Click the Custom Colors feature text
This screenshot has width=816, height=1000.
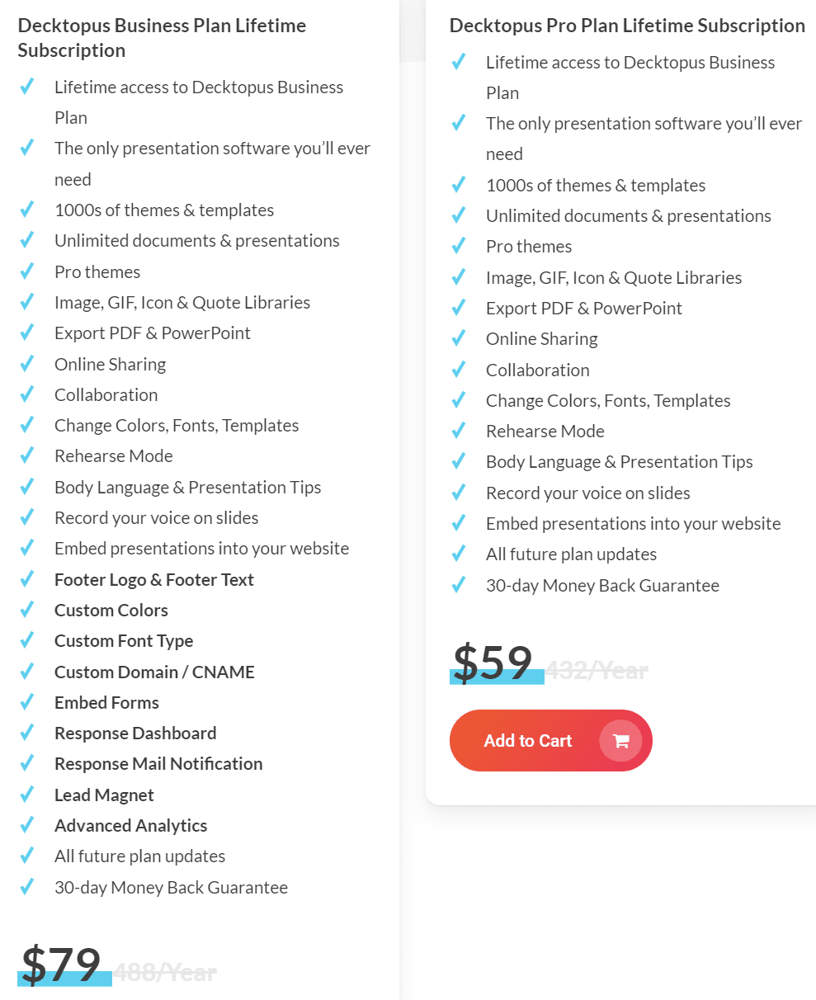click(111, 611)
